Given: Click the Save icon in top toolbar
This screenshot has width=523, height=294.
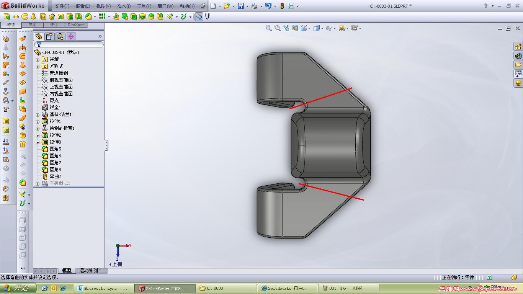Looking at the screenshot, I should pos(241,6).
